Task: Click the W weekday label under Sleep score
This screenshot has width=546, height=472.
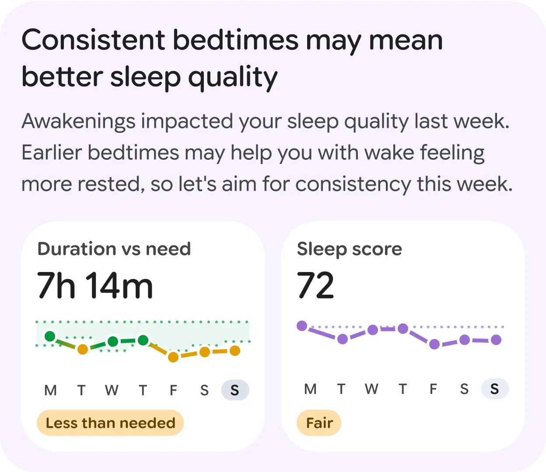Action: tap(371, 389)
